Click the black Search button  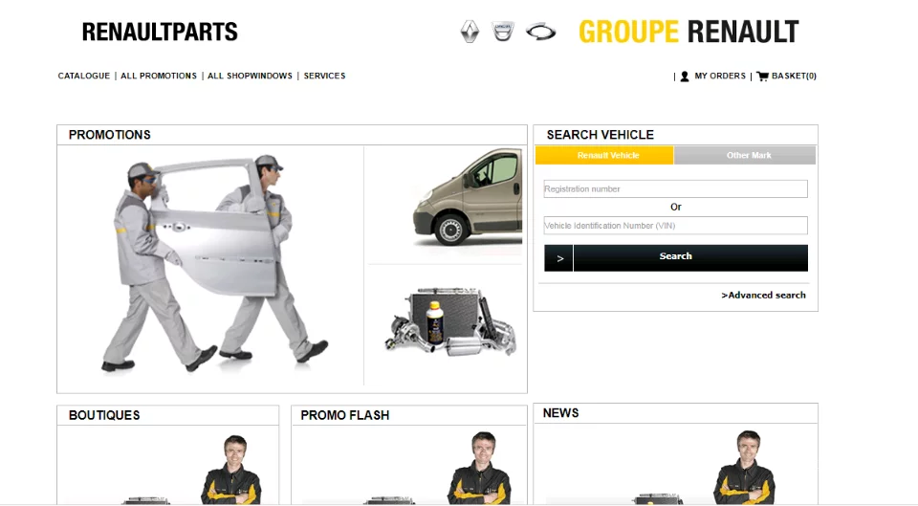click(x=690, y=258)
